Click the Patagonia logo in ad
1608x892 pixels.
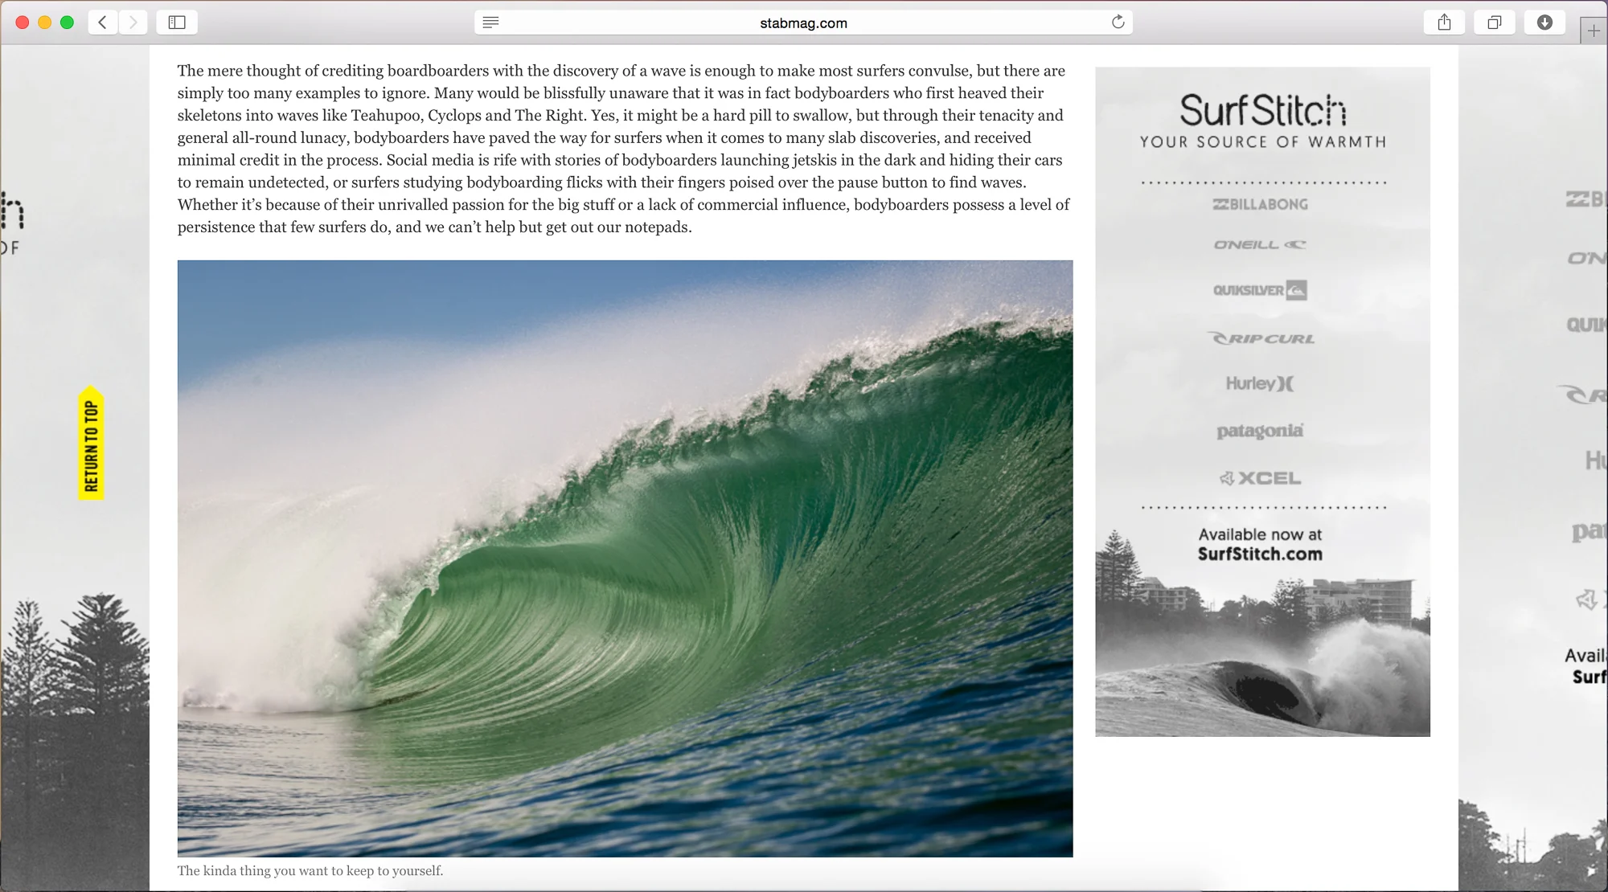point(1260,431)
